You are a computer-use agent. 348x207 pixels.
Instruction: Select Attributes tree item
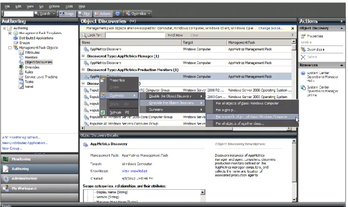(x=32, y=52)
